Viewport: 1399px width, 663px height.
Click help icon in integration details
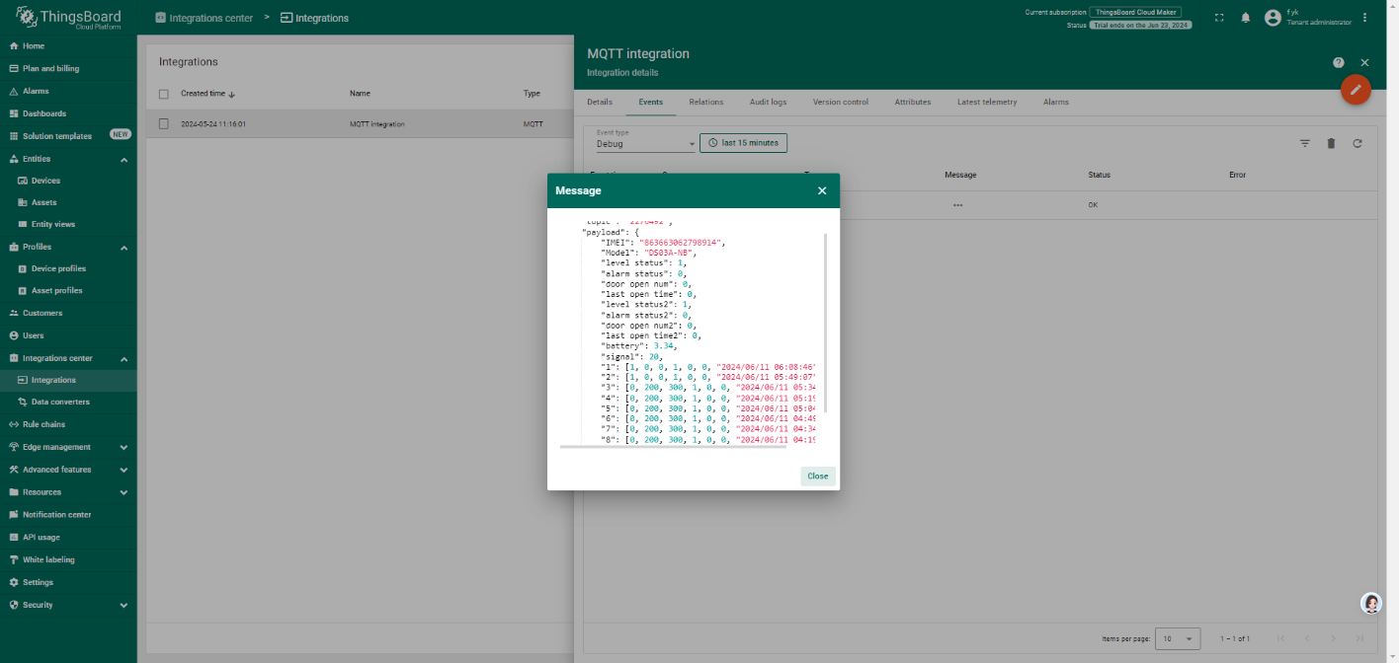click(x=1339, y=62)
